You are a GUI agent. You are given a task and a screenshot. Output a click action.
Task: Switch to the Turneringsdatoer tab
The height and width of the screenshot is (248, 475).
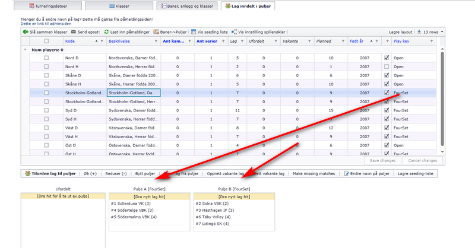[x=48, y=6]
